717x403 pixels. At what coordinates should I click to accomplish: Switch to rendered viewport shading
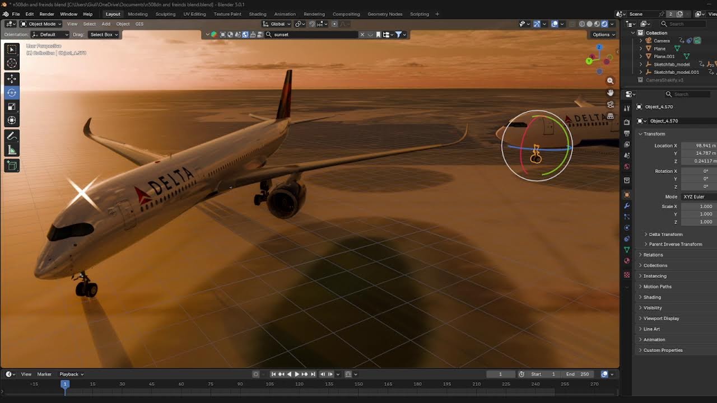[604, 24]
